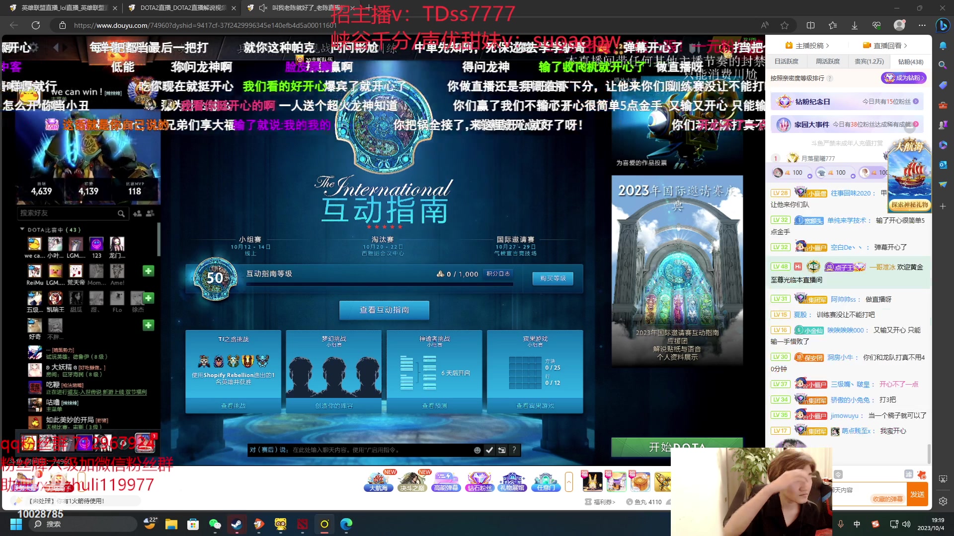Open the 礼物展馆 icon
954x536 pixels.
(x=512, y=481)
